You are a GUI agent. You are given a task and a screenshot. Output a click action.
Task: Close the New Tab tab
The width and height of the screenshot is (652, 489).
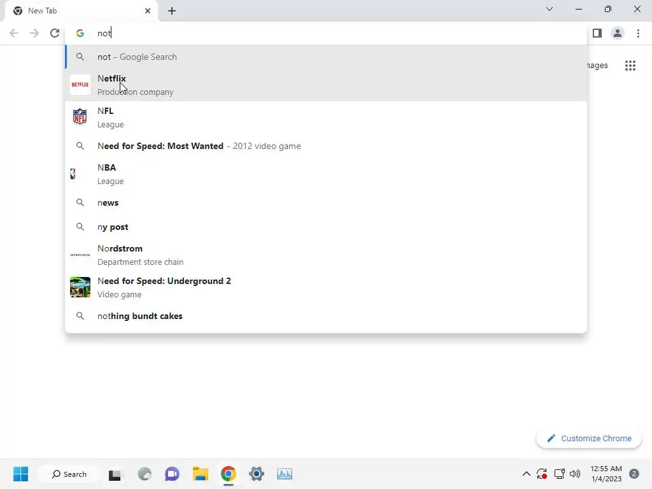tap(148, 11)
